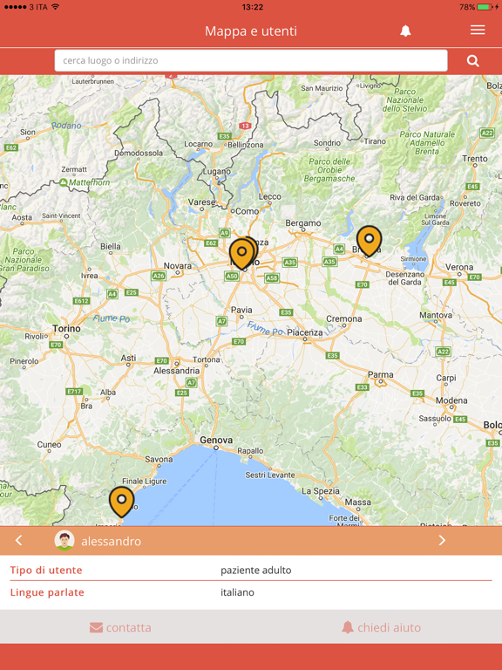The width and height of the screenshot is (502, 670).
Task: Click Savona on the map
Action: point(159,460)
